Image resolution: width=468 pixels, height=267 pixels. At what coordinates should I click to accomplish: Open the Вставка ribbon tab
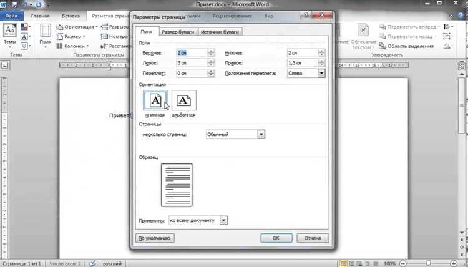coord(71,16)
